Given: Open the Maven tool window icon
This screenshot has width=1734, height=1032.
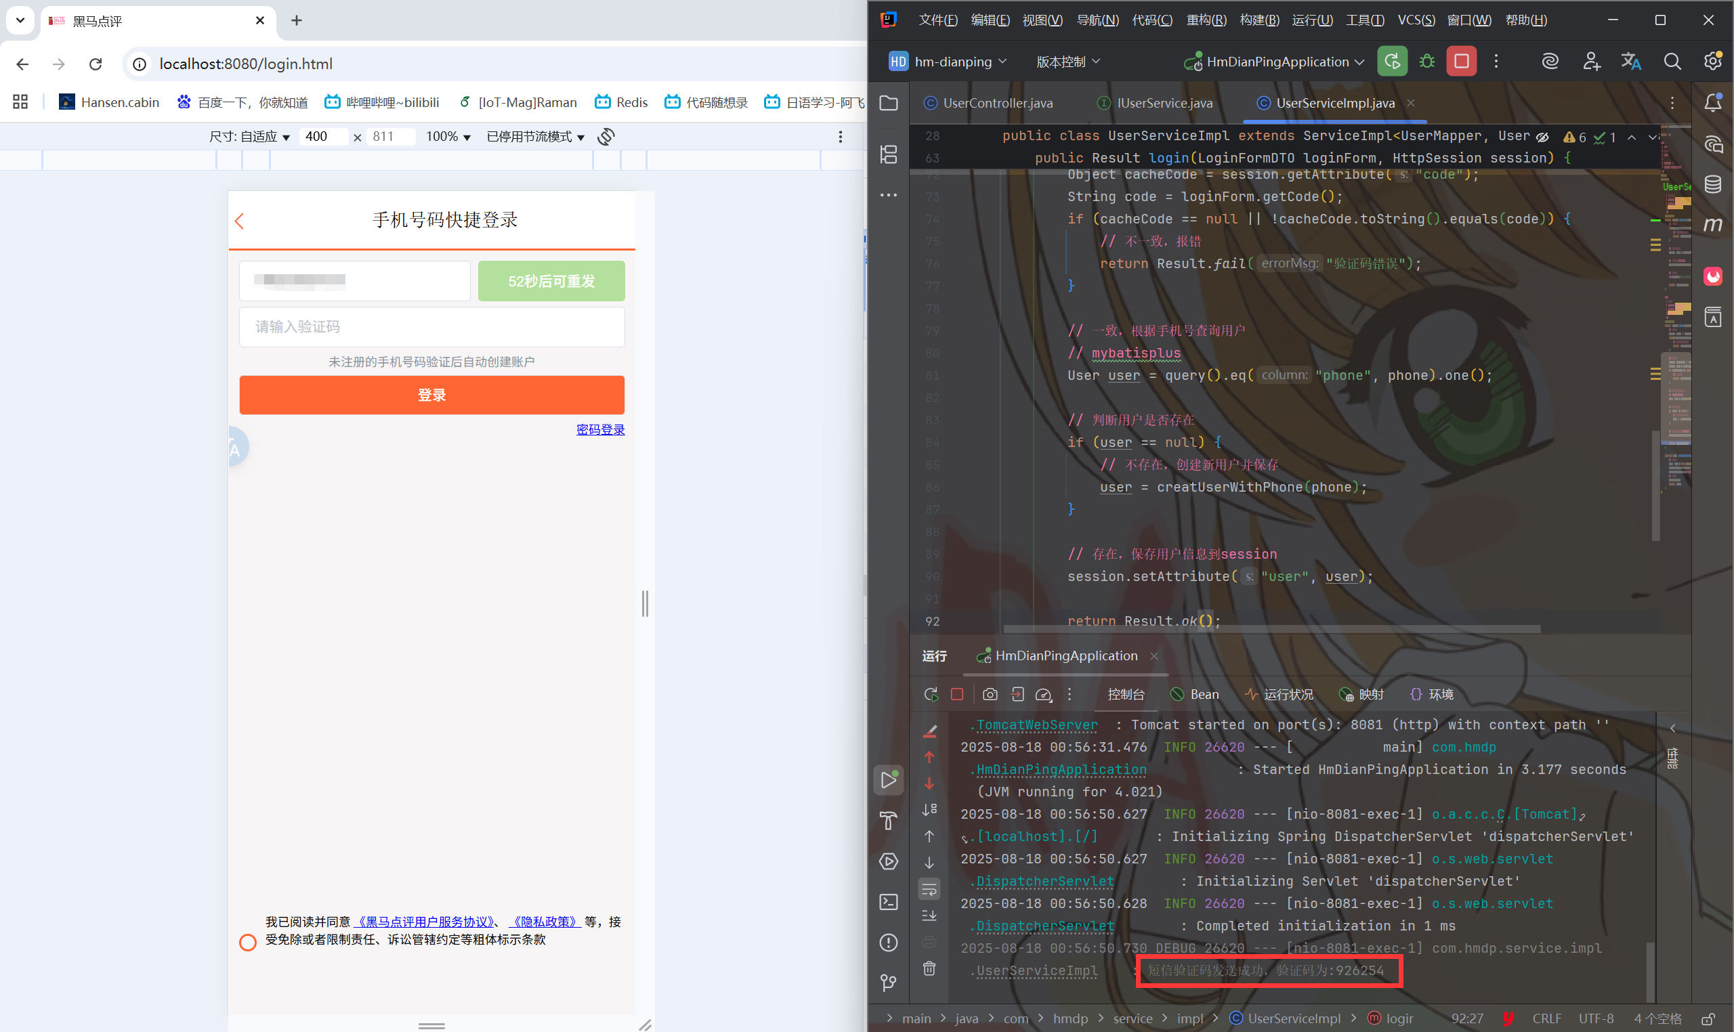Looking at the screenshot, I should [1712, 225].
